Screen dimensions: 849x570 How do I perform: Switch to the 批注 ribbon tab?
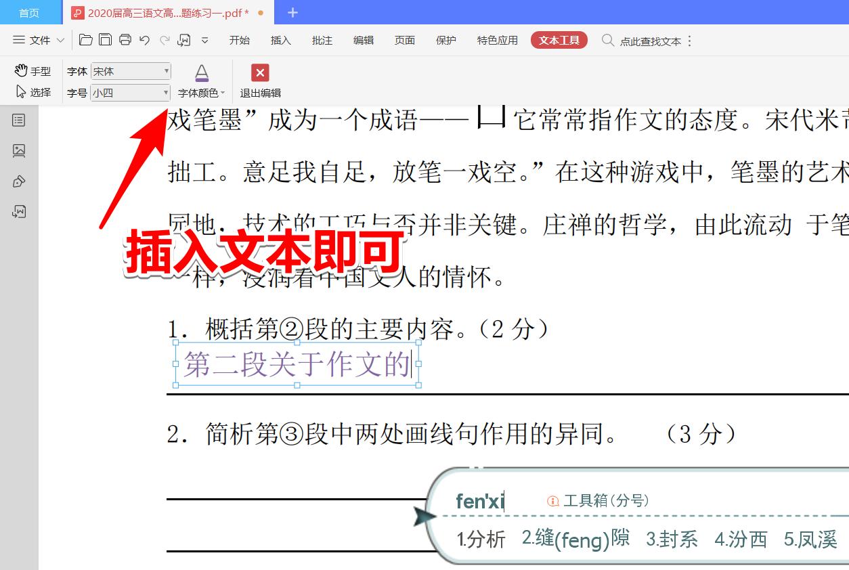point(322,40)
